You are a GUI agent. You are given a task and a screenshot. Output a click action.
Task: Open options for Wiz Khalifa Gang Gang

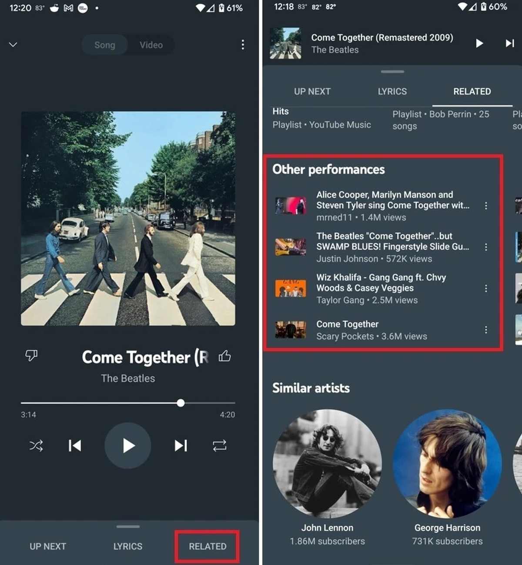(486, 288)
